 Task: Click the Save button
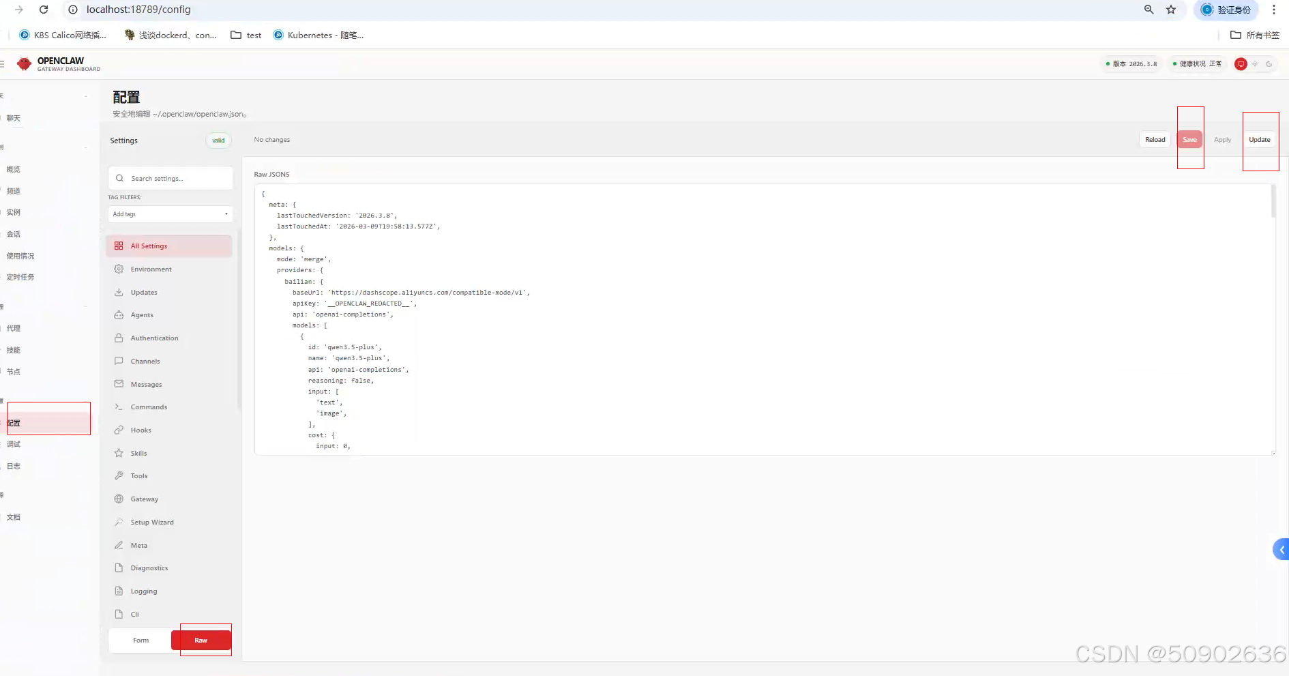[1189, 140]
